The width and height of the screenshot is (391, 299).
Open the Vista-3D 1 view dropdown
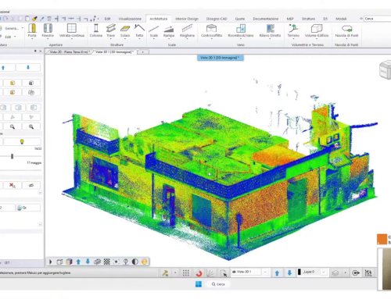[265, 272]
